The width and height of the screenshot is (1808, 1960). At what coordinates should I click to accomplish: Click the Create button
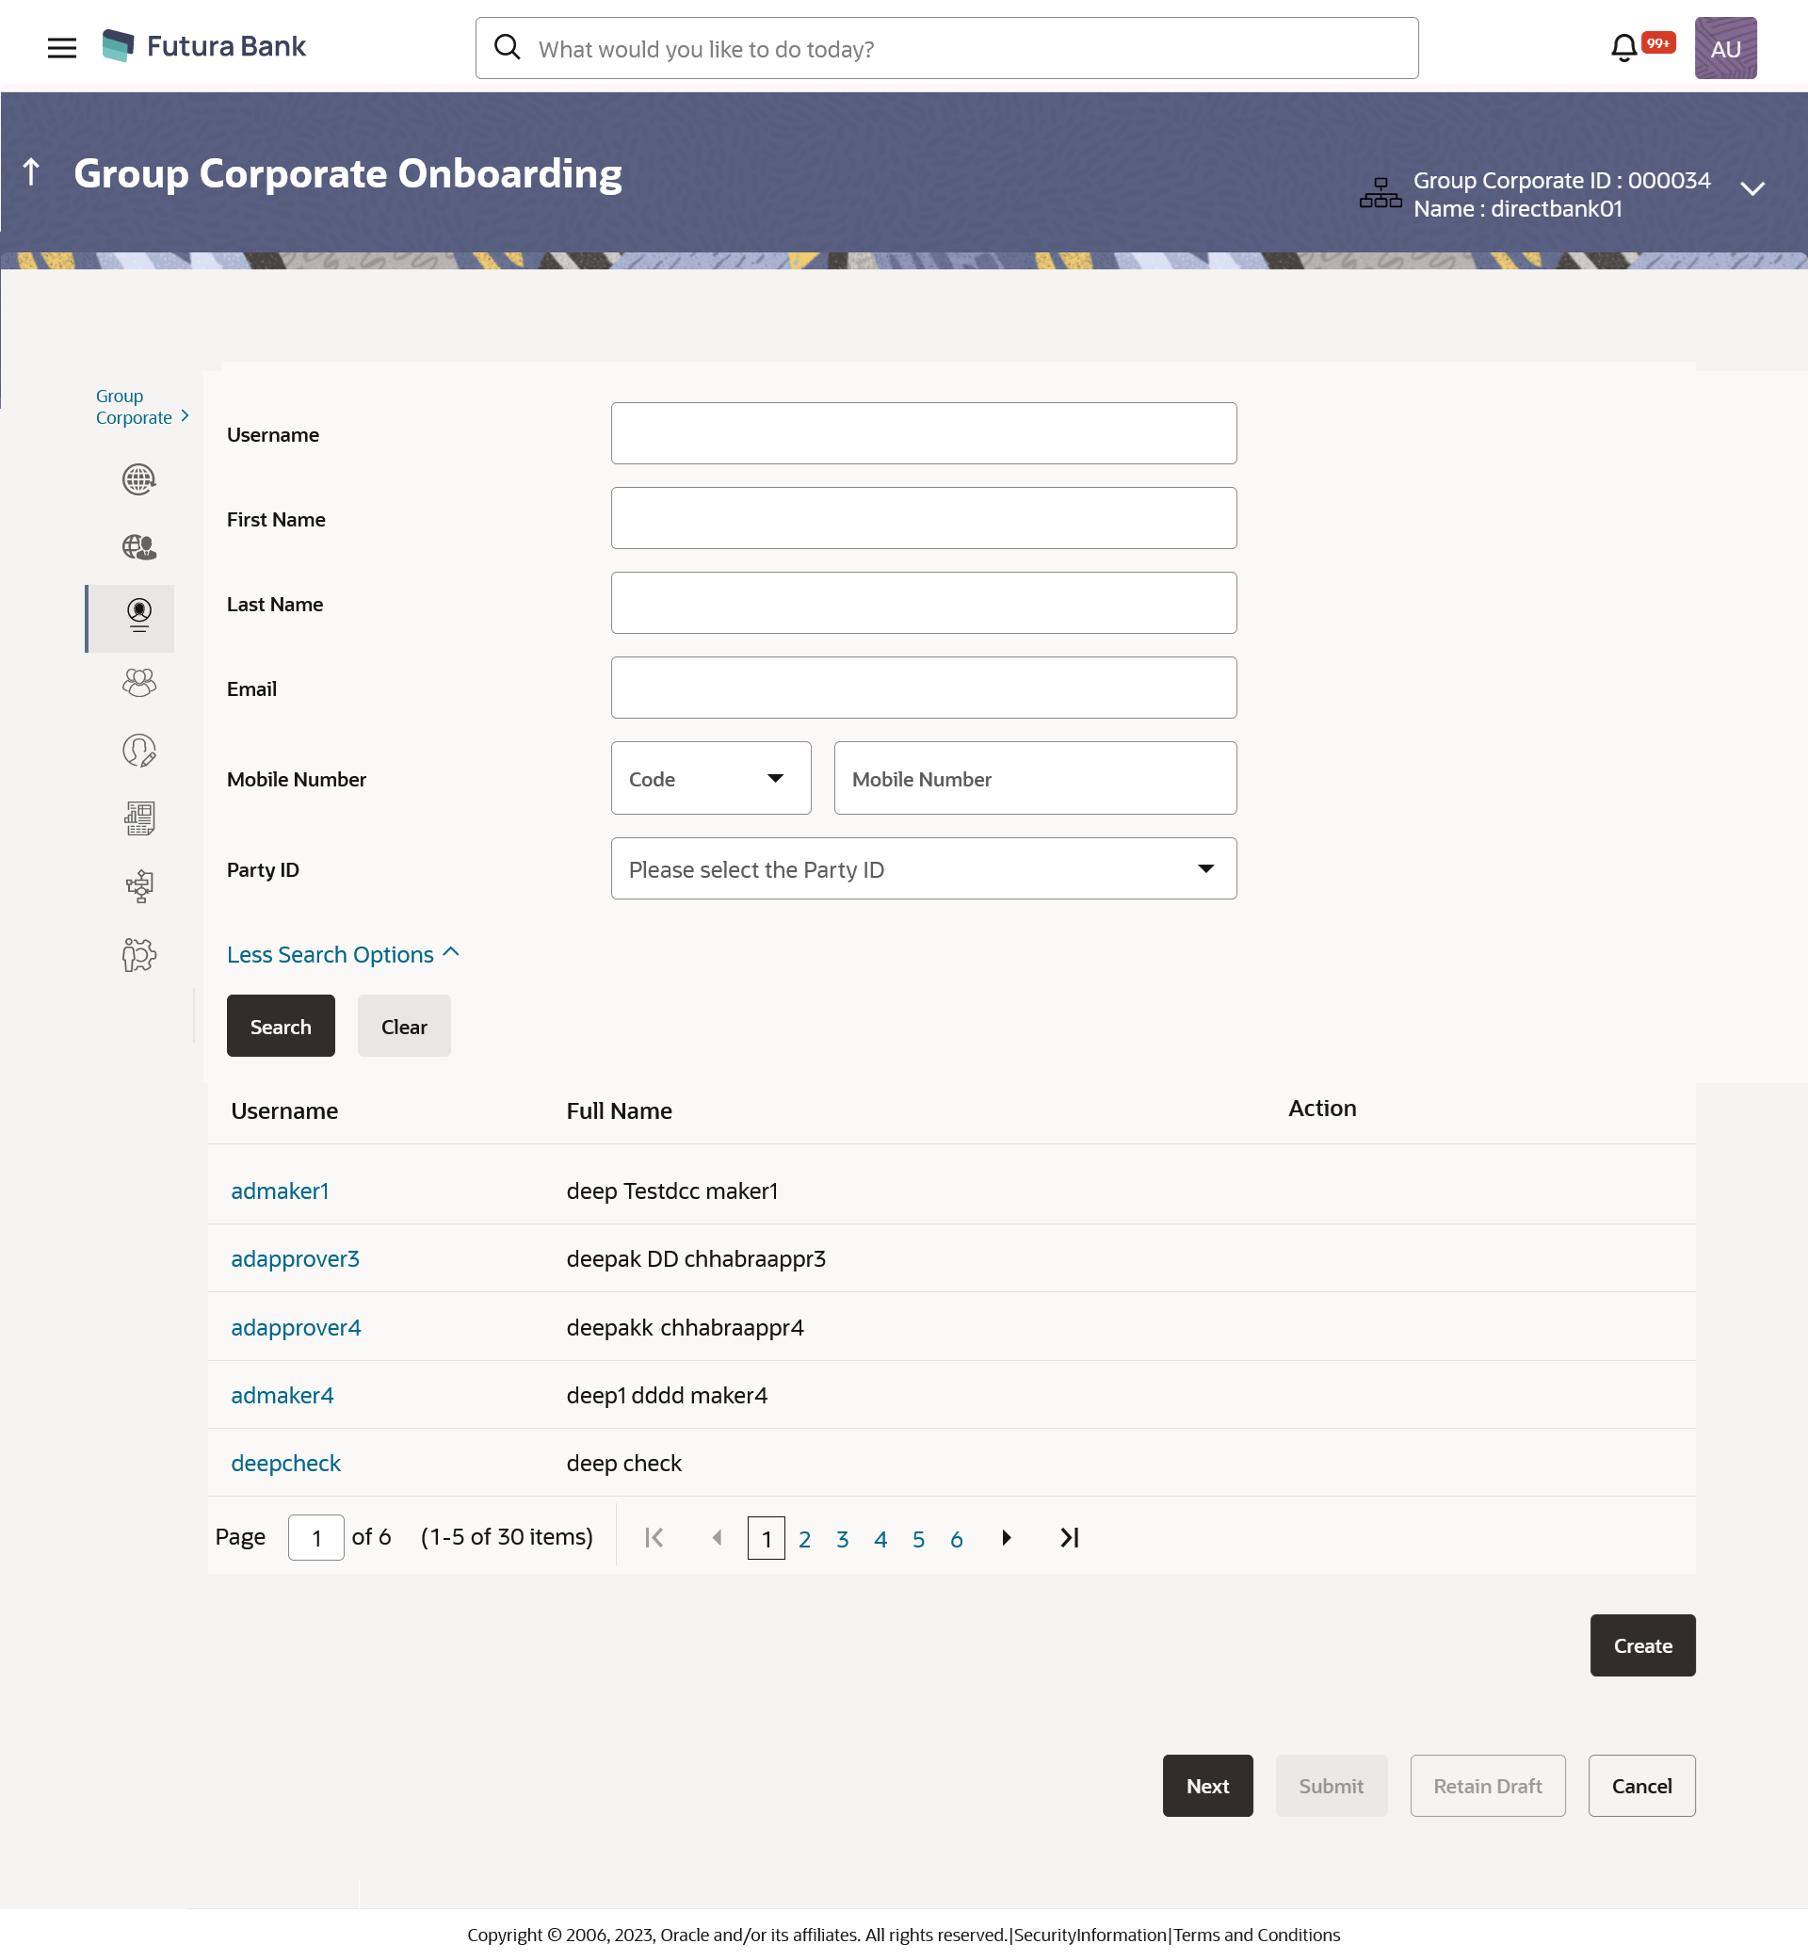(1641, 1645)
